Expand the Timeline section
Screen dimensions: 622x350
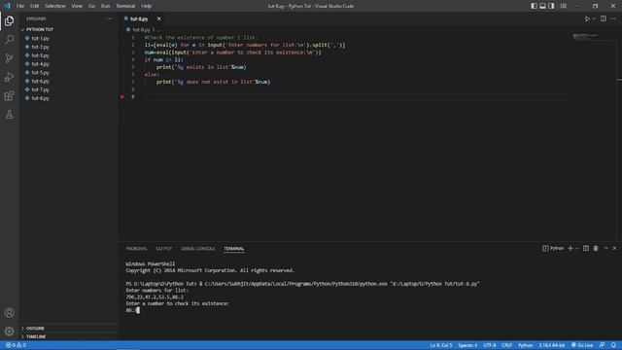(x=36, y=336)
